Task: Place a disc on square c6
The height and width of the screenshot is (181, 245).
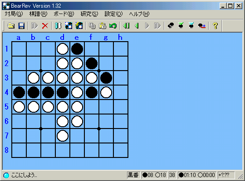Action: click(48, 121)
